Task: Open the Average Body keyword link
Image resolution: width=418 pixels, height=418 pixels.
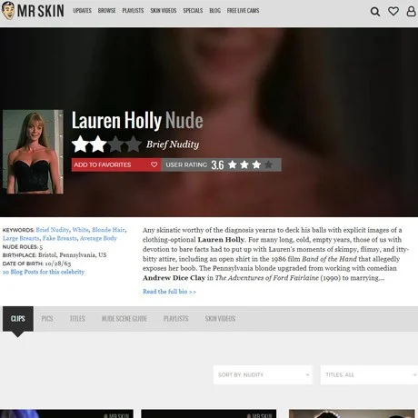Action: tap(98, 238)
